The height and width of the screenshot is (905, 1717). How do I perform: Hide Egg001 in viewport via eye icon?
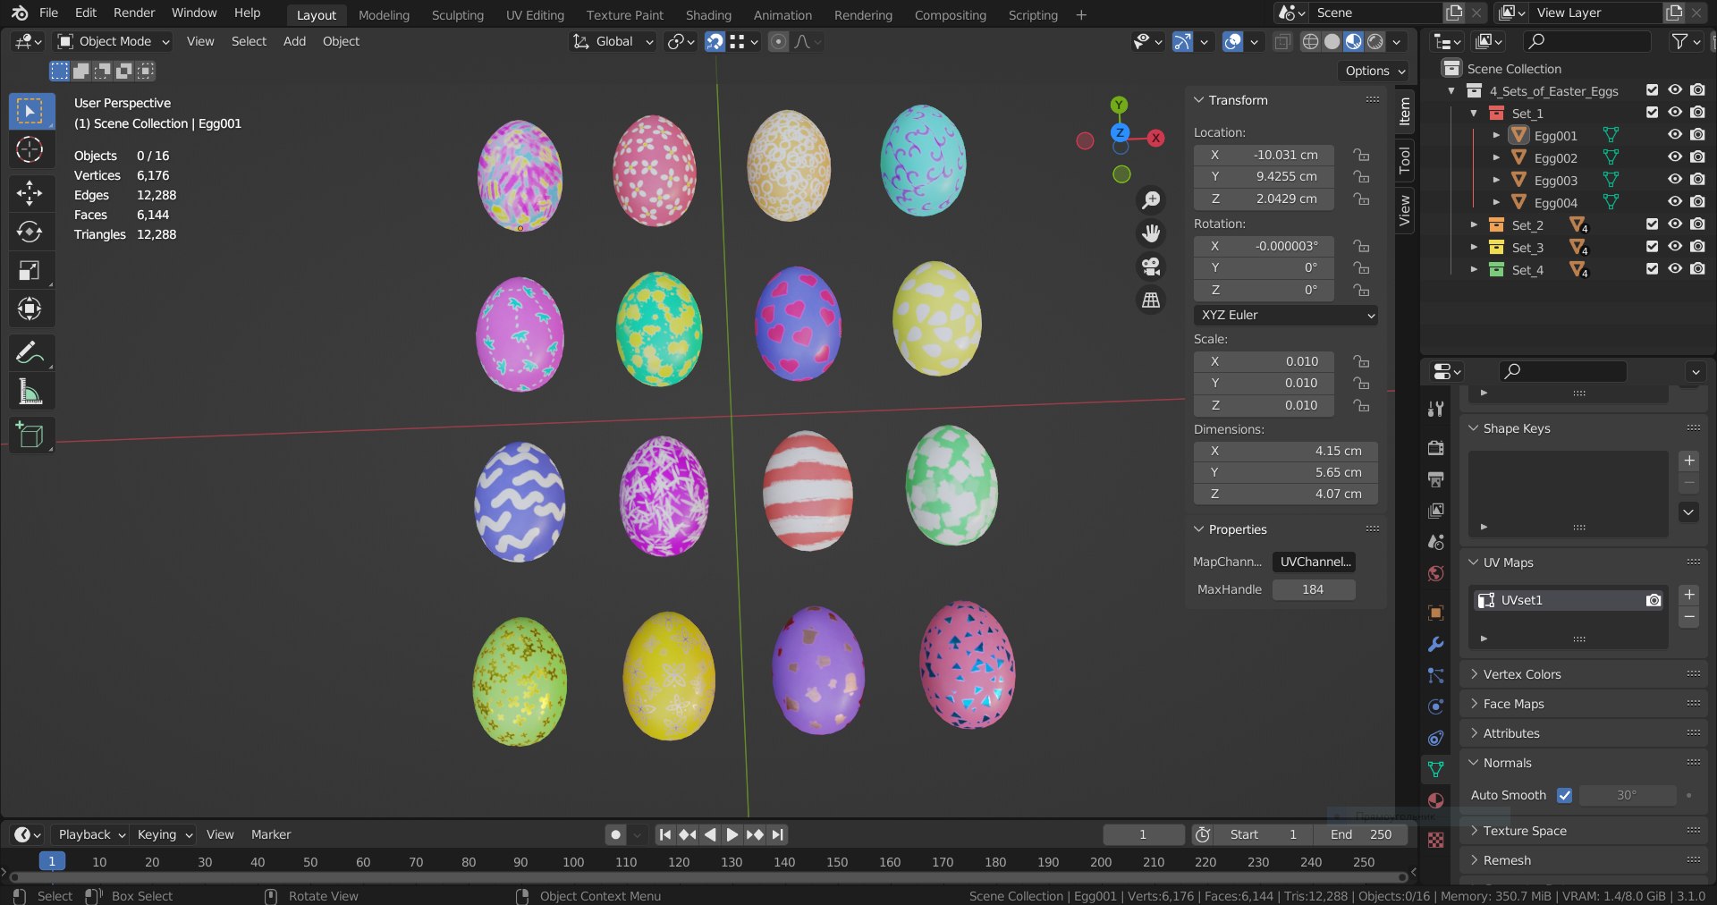[x=1675, y=135]
